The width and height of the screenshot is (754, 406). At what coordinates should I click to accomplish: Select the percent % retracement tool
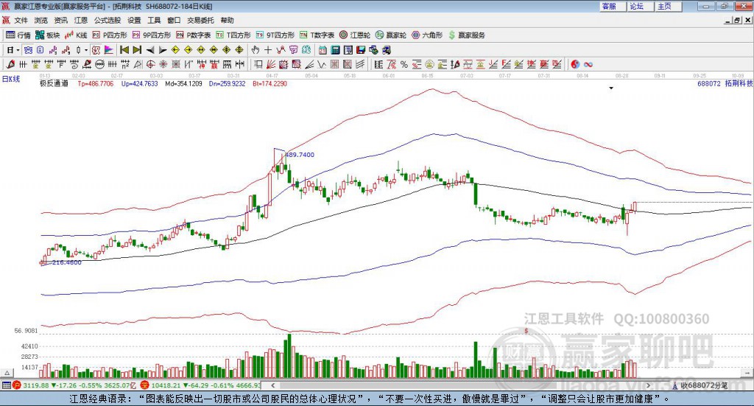(x=404, y=64)
